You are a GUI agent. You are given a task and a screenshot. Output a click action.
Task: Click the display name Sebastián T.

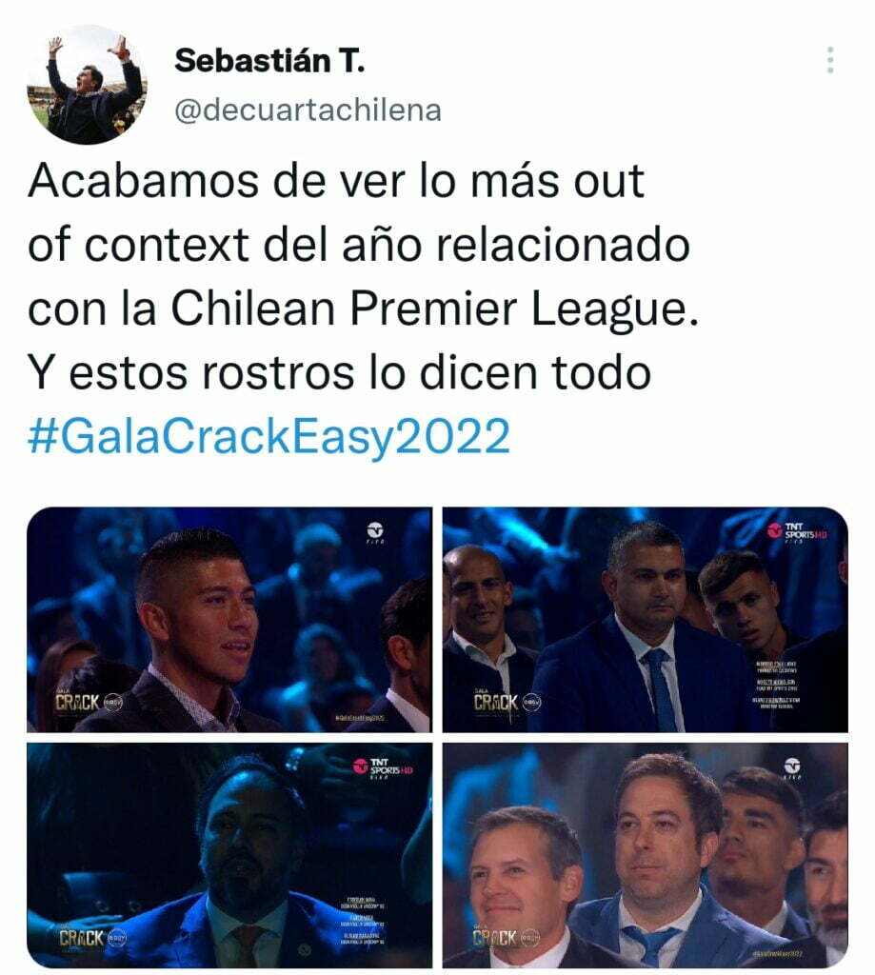click(269, 61)
